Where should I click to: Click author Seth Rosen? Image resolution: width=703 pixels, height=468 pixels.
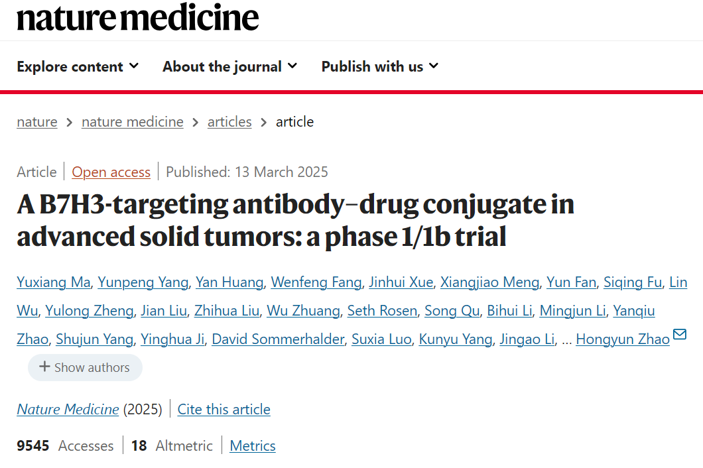click(383, 311)
